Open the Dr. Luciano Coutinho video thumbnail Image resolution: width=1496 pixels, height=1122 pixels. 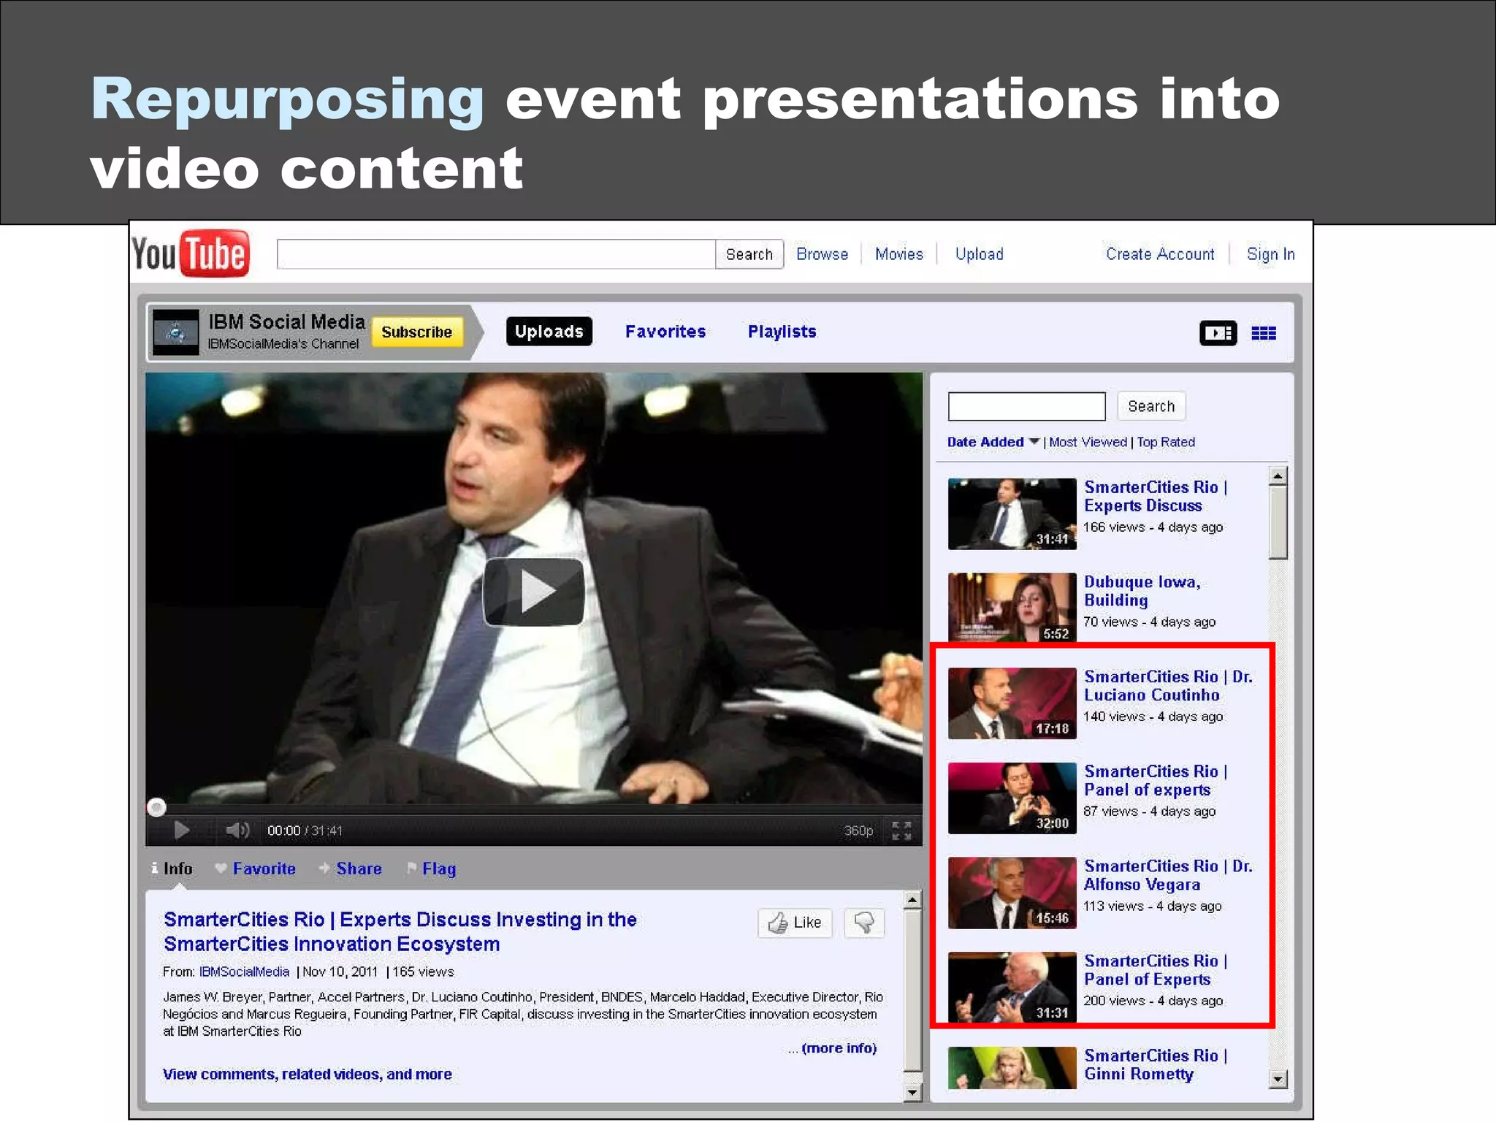[x=1012, y=703]
